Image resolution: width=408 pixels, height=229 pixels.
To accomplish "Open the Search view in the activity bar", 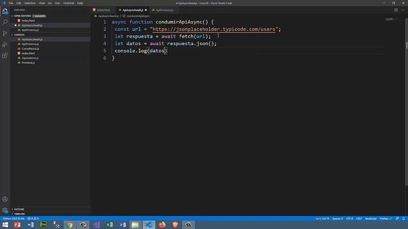I will (5, 22).
